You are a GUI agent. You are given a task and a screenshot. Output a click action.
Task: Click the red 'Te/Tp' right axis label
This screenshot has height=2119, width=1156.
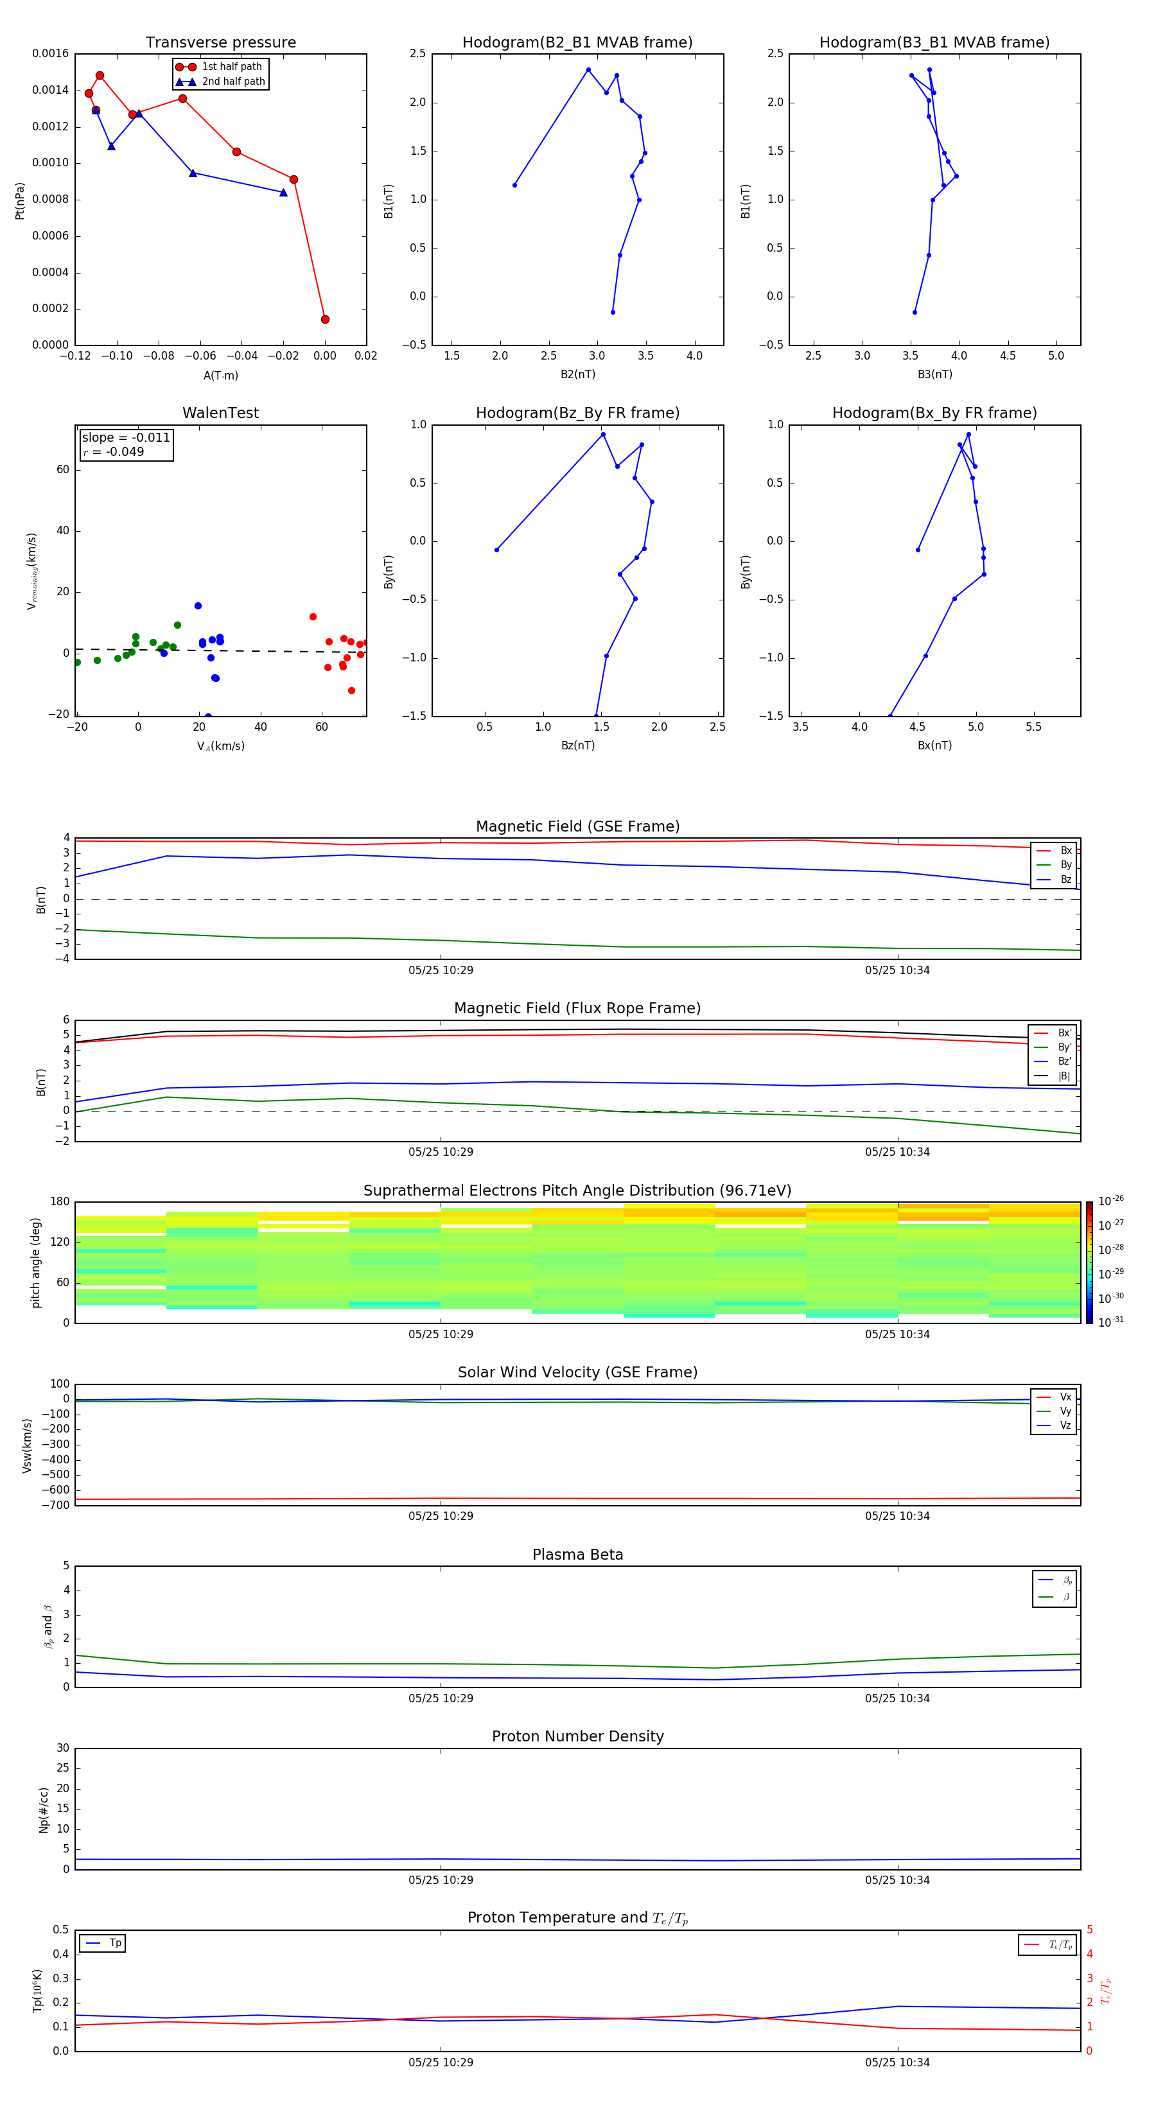click(x=1106, y=1991)
